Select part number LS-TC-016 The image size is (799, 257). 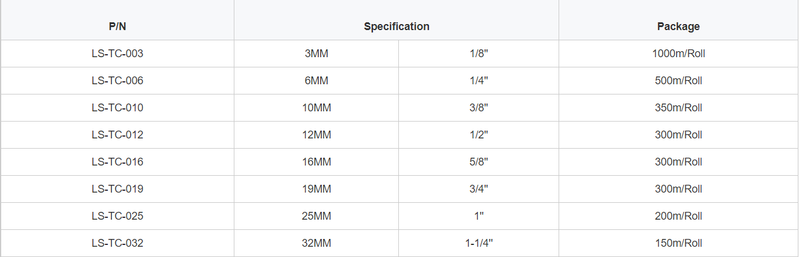(x=117, y=162)
